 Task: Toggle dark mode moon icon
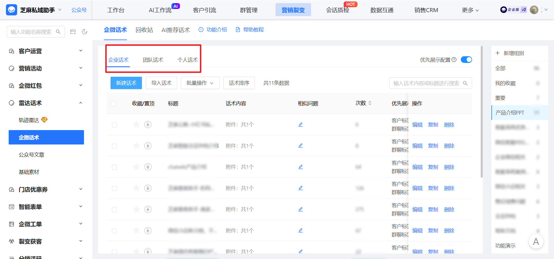point(85,32)
